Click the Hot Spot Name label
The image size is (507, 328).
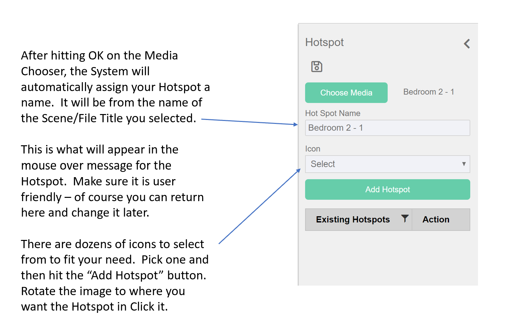[x=333, y=113]
